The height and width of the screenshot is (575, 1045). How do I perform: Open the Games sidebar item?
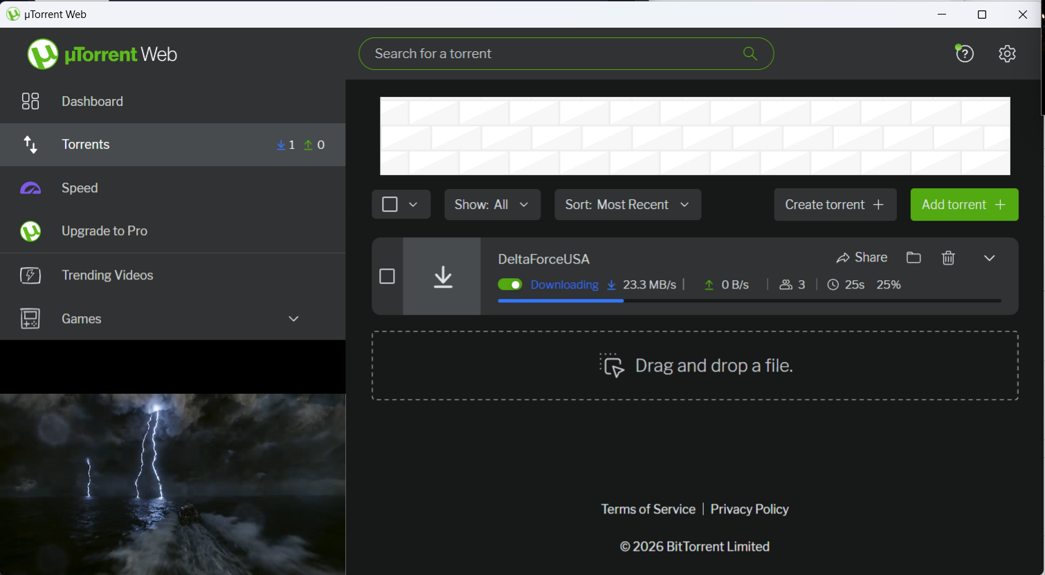pos(172,319)
